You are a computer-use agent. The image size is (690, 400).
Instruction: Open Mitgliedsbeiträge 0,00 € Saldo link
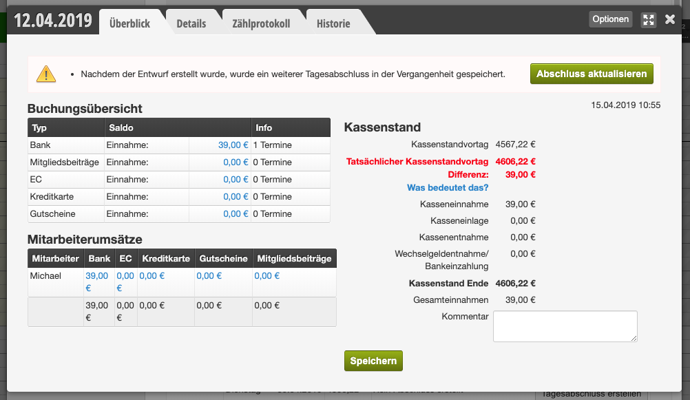(x=236, y=162)
